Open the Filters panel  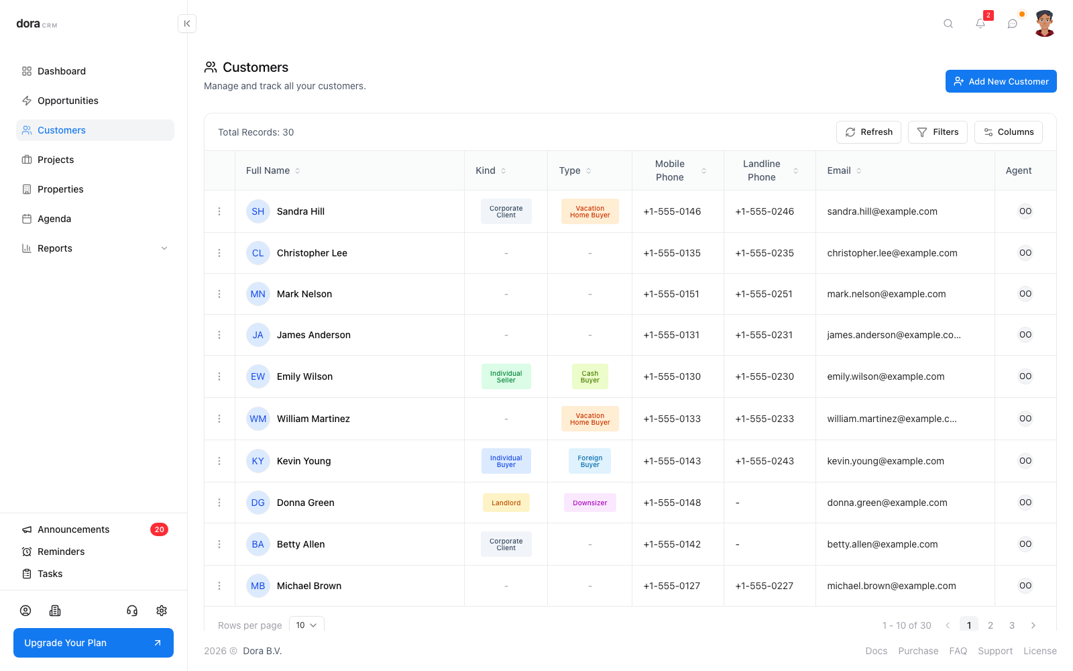(x=938, y=132)
